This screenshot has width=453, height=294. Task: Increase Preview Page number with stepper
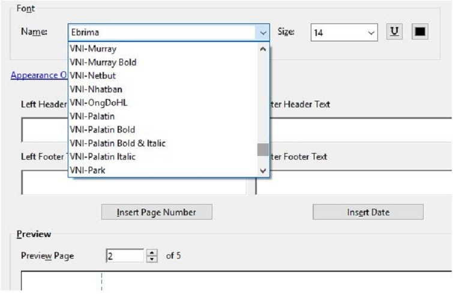click(152, 253)
